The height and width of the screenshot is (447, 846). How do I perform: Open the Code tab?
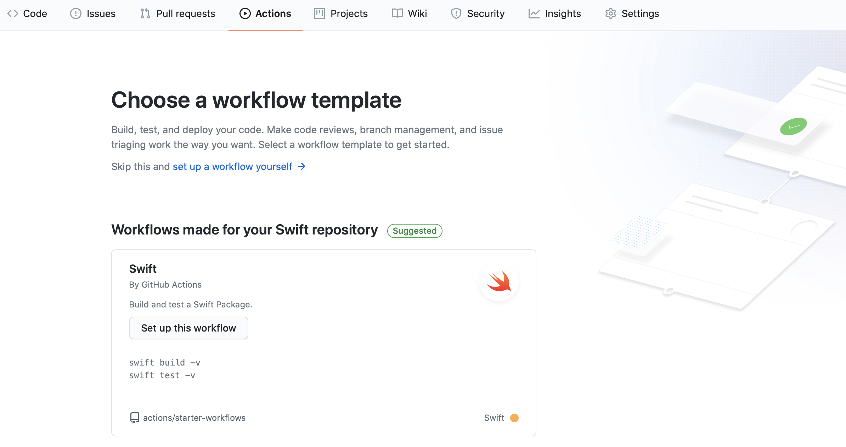[27, 13]
